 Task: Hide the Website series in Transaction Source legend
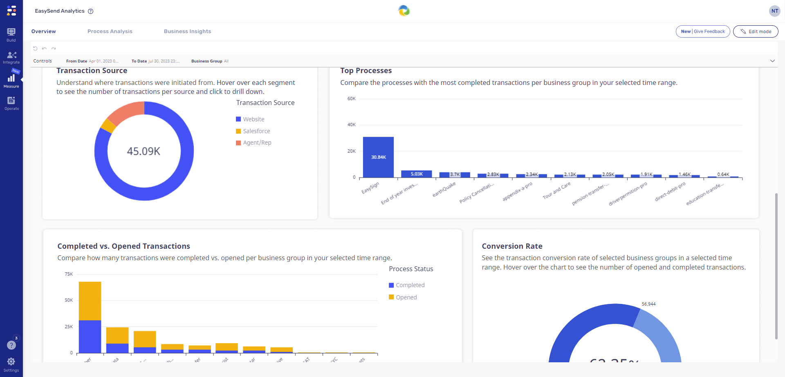250,119
